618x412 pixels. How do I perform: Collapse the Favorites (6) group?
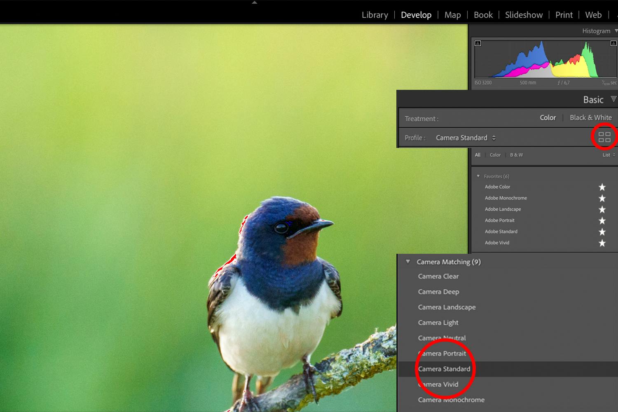coord(478,176)
